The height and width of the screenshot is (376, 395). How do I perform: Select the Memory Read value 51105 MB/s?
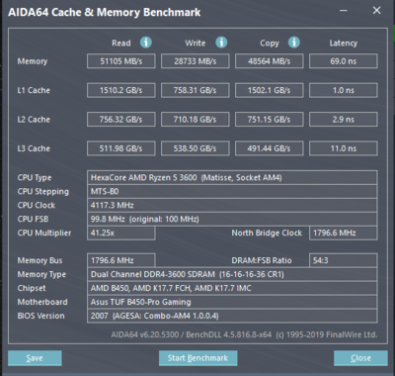pyautogui.click(x=121, y=61)
